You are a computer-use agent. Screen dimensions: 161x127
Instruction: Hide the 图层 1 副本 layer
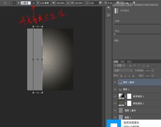pos(115,110)
